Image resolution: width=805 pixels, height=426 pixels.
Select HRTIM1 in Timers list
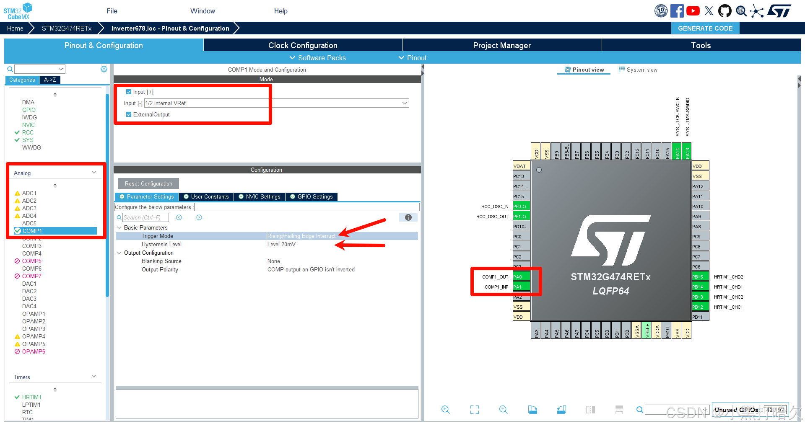pyautogui.click(x=31, y=397)
